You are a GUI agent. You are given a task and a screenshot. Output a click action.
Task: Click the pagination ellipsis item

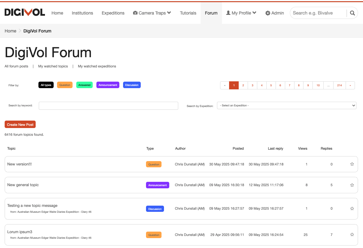click(x=329, y=85)
